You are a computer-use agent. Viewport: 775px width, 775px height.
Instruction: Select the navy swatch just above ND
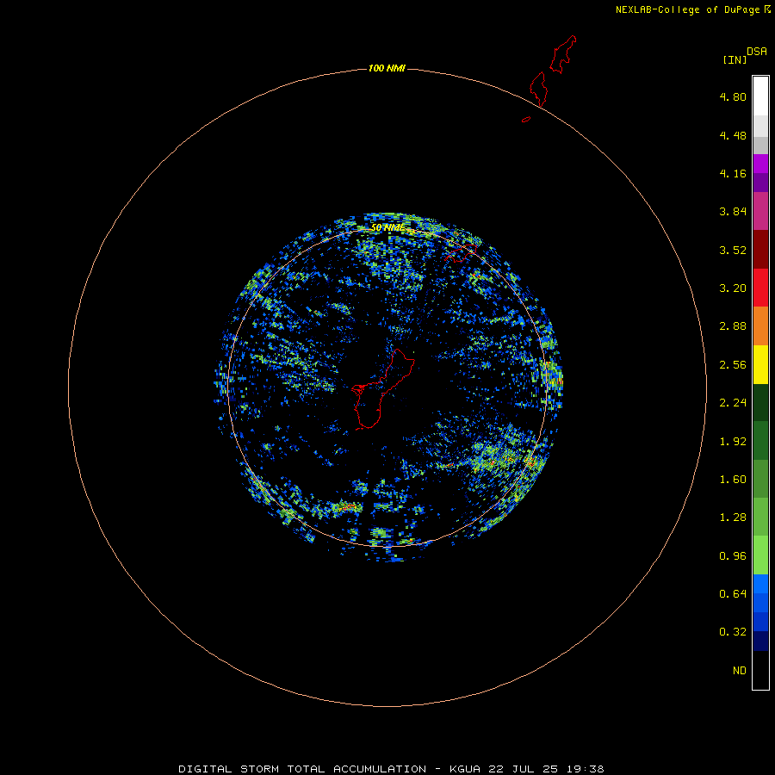point(760,641)
